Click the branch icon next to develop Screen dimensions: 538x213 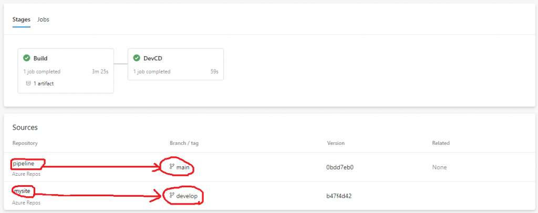pos(172,196)
